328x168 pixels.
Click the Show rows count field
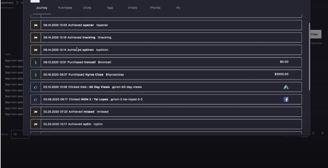pos(20,134)
